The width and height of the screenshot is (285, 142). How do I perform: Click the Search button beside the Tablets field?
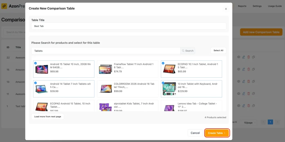tap(188, 51)
